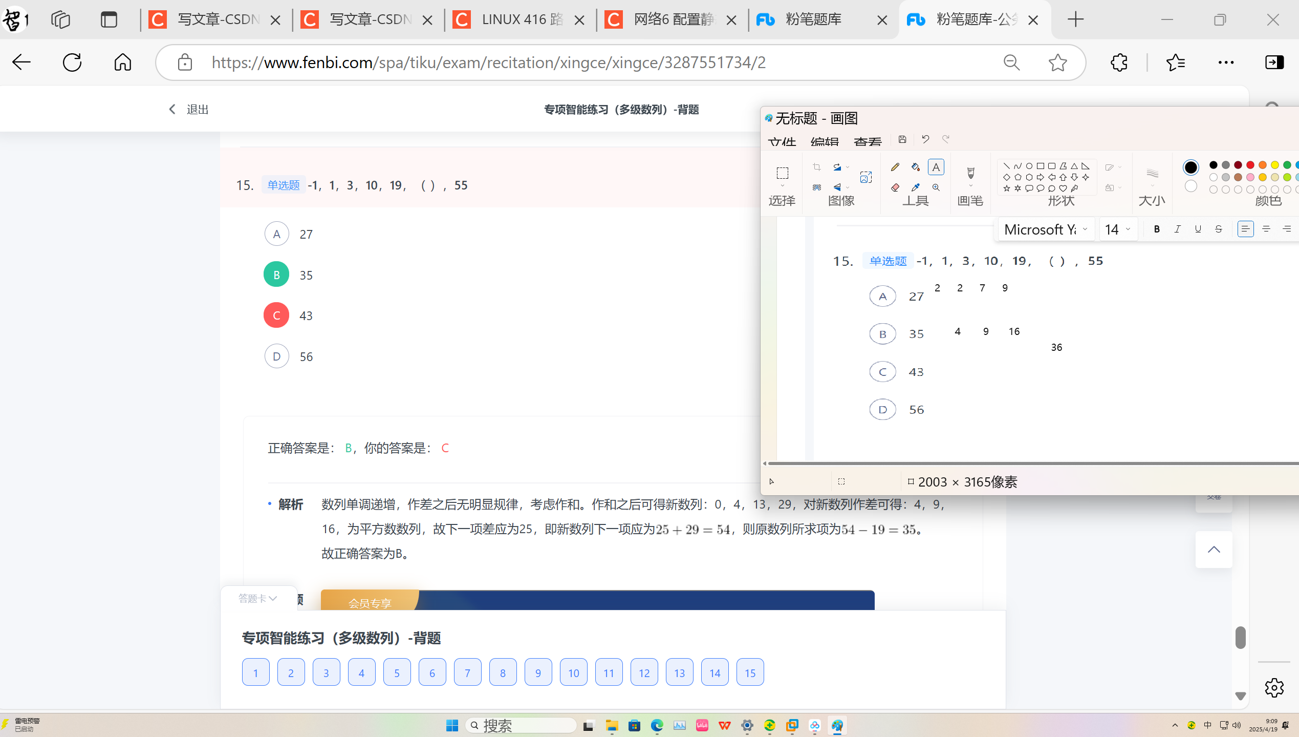Click the browser address bar URL
The image size is (1299, 737).
(x=489, y=62)
